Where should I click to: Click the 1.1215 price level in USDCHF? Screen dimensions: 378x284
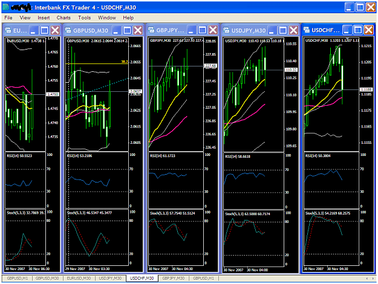[x=366, y=46]
